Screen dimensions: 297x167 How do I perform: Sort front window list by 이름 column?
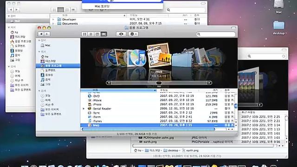point(119,90)
